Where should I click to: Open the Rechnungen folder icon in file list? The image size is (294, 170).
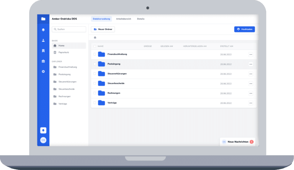101,93
